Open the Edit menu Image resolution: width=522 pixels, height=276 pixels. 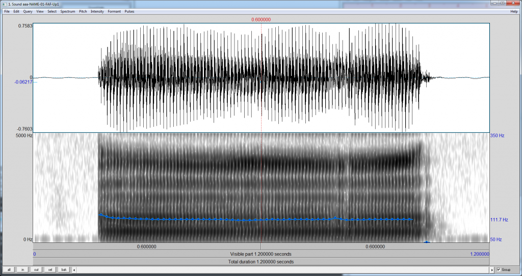tap(16, 11)
